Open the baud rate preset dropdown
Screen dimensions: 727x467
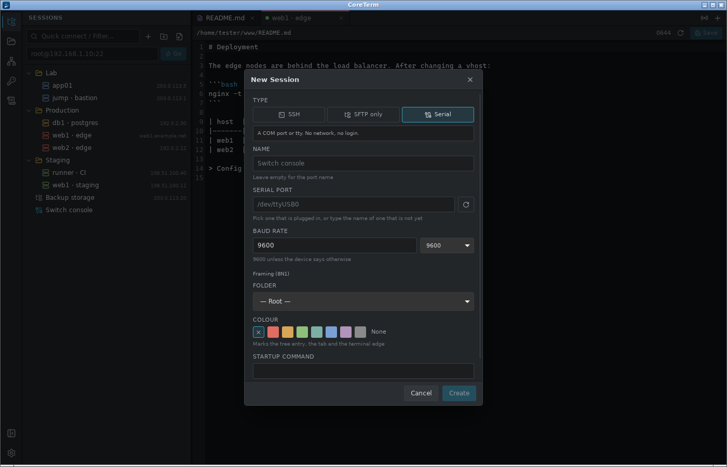[x=447, y=245]
